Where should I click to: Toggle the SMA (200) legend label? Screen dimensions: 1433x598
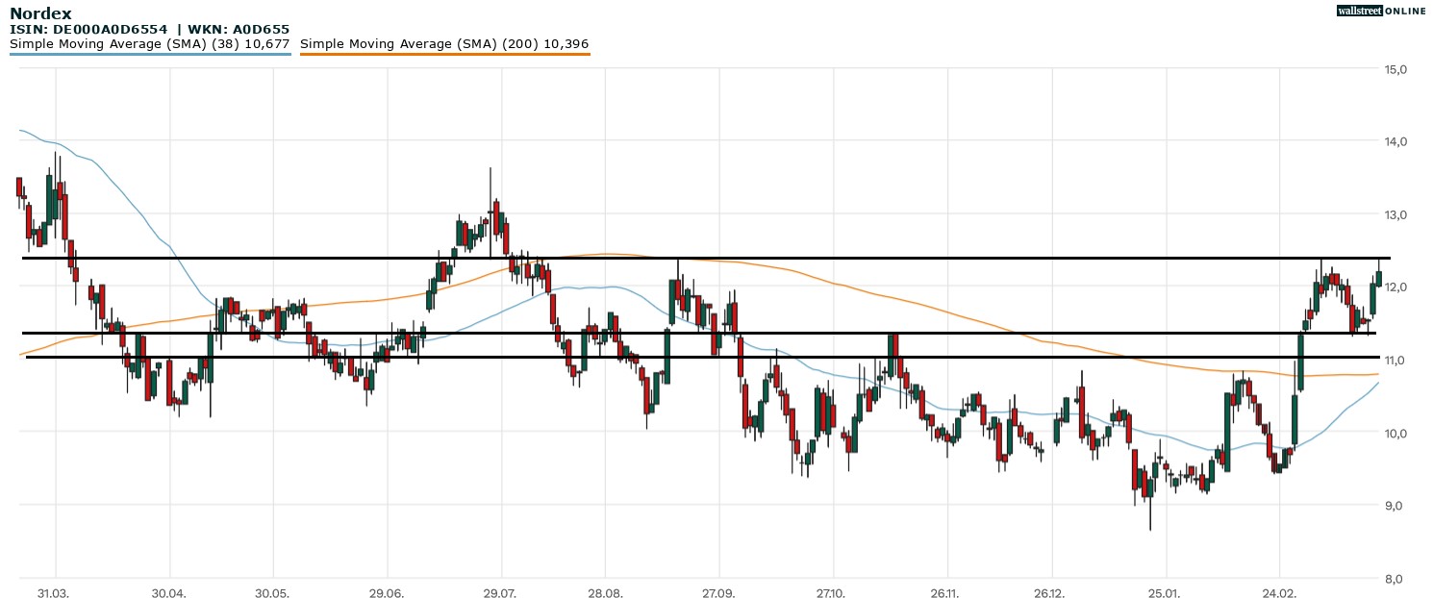pos(444,44)
